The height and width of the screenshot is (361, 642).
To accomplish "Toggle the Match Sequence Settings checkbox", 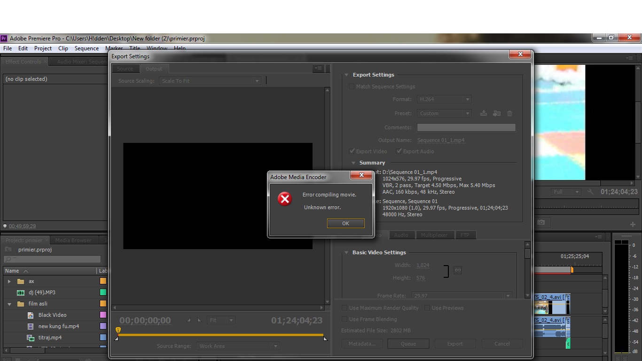I will 352,86.
